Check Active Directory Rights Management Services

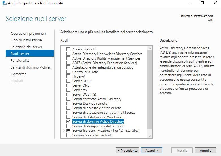click(68, 58)
